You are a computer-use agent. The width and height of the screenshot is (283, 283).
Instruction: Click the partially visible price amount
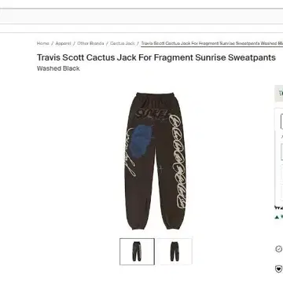[279, 208]
